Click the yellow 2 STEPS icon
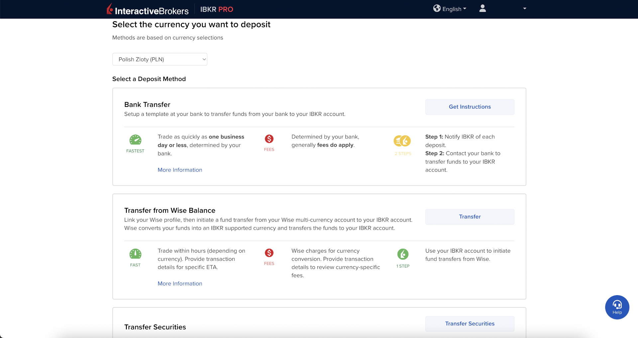This screenshot has width=638, height=338. coord(402,141)
